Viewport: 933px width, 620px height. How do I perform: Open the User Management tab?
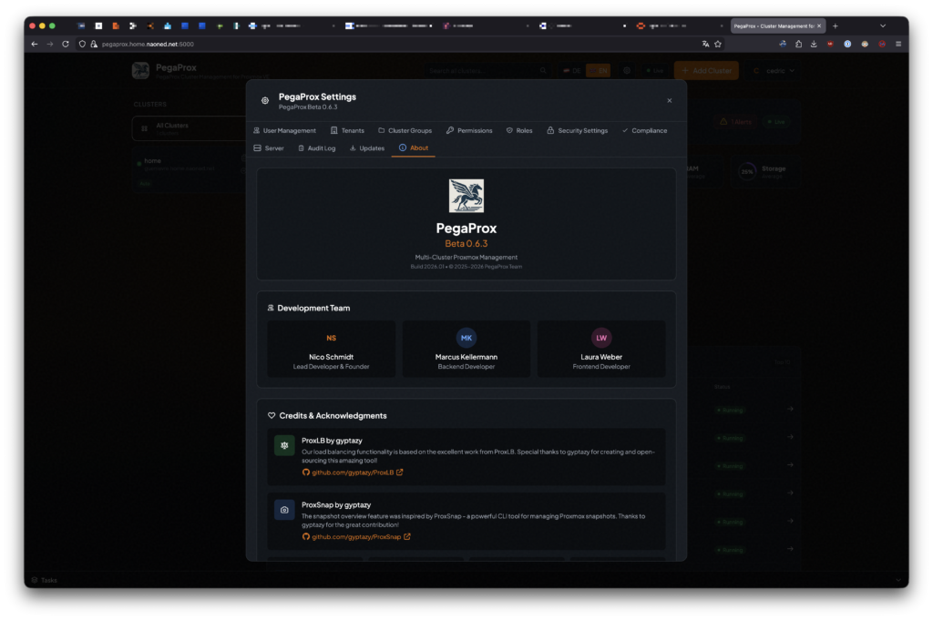pos(284,130)
